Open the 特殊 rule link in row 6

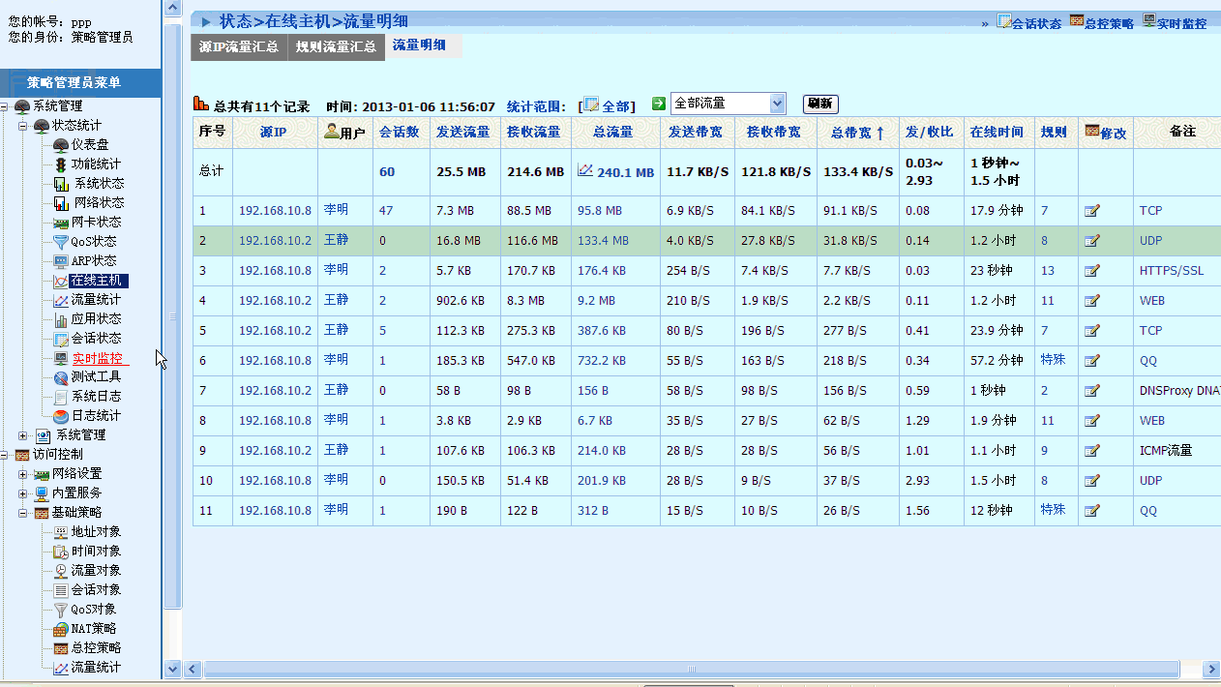[1053, 360]
